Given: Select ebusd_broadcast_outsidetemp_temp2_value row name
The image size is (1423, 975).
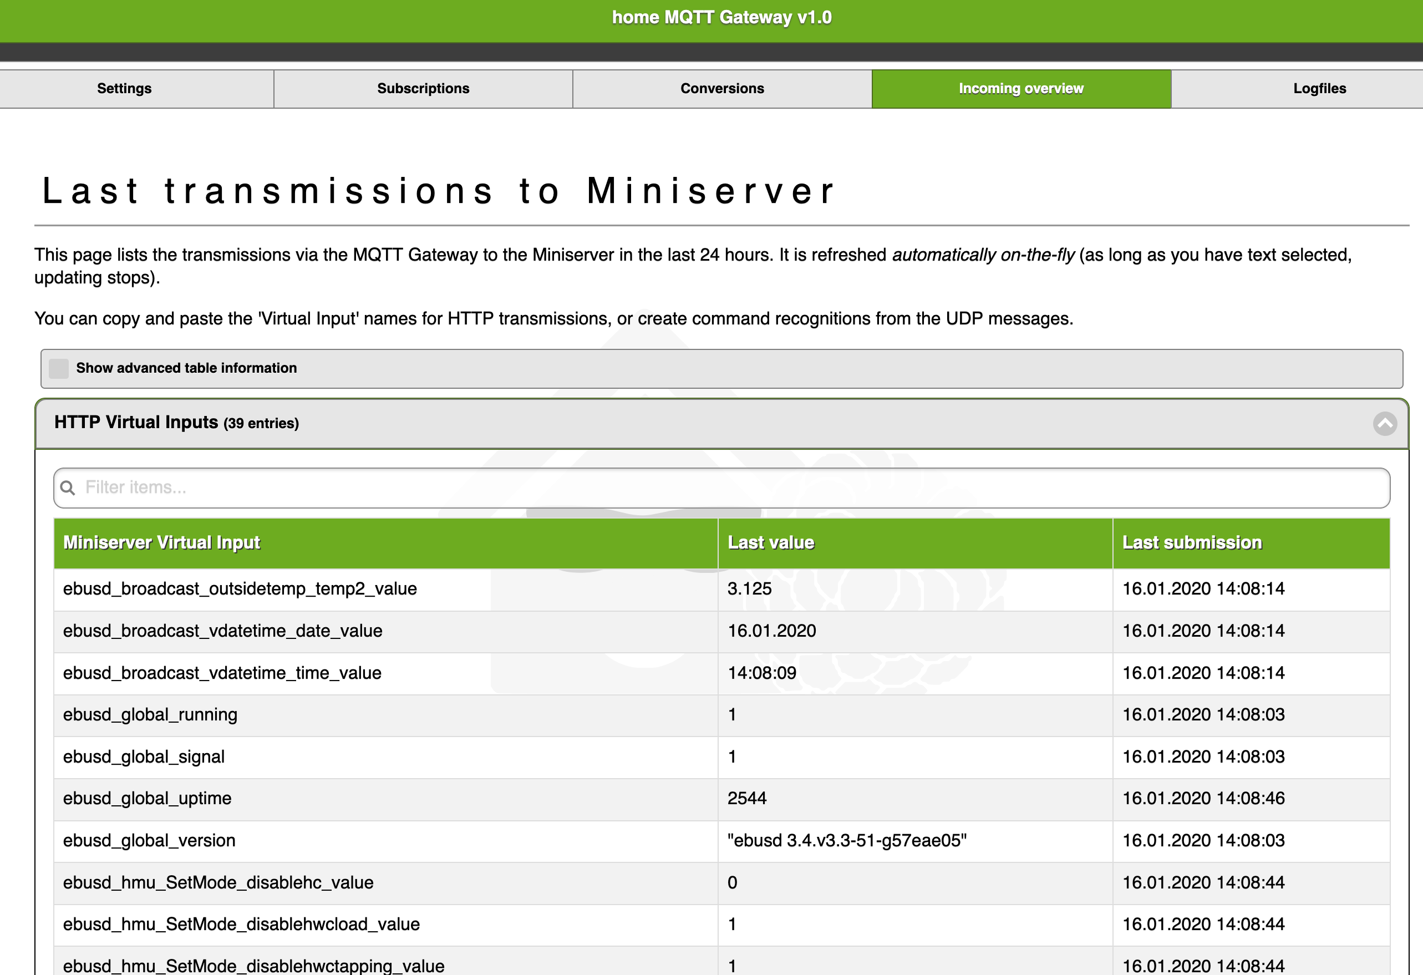Looking at the screenshot, I should click(240, 588).
